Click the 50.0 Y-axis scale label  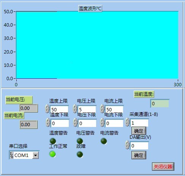click(x=8, y=12)
